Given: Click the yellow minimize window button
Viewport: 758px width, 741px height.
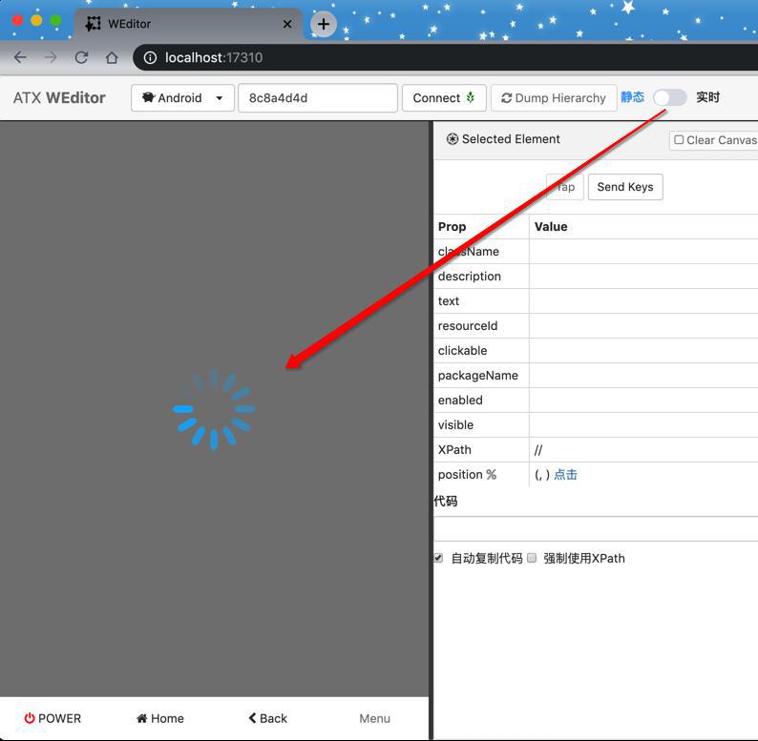Looking at the screenshot, I should (x=36, y=20).
